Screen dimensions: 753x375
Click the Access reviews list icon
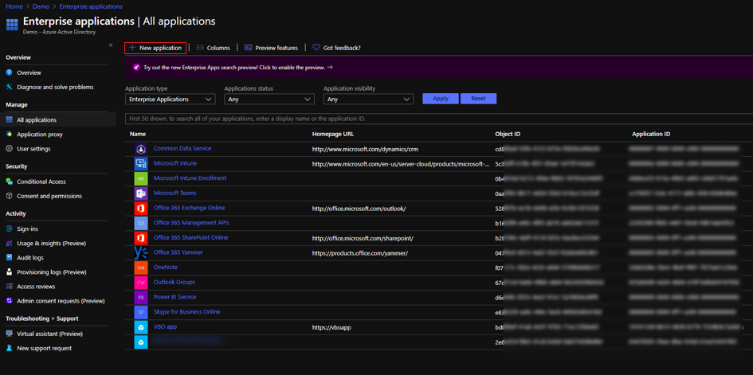click(9, 287)
